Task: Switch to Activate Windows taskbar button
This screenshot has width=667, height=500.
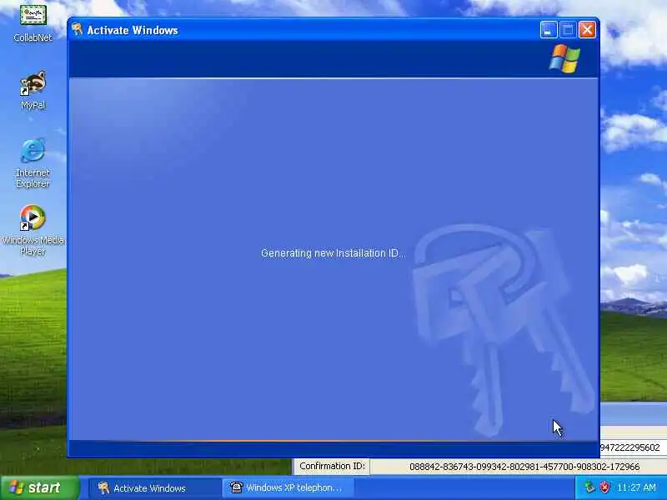Action: [154, 487]
